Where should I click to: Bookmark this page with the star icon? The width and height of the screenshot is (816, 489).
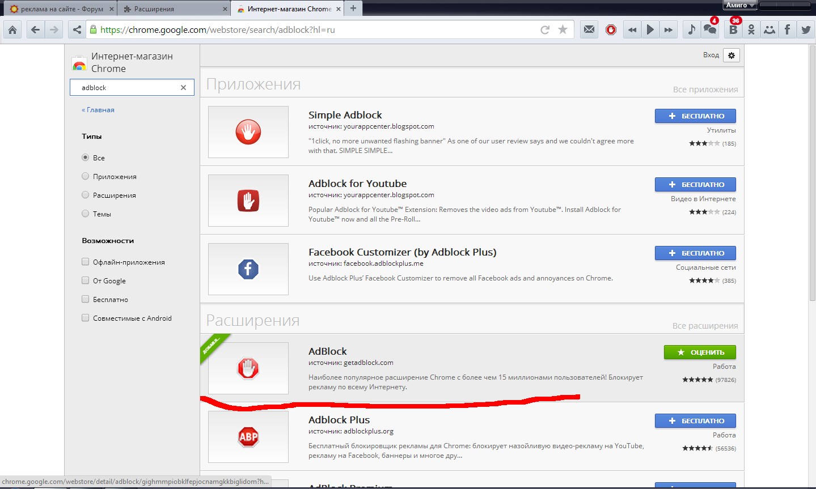tap(563, 29)
